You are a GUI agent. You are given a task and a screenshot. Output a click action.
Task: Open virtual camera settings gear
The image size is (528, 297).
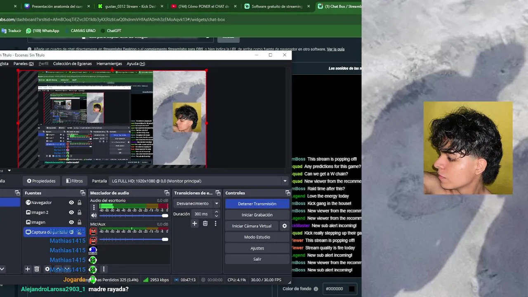[x=284, y=226]
